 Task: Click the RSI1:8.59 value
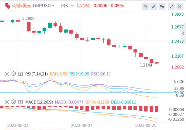coord(59,74)
